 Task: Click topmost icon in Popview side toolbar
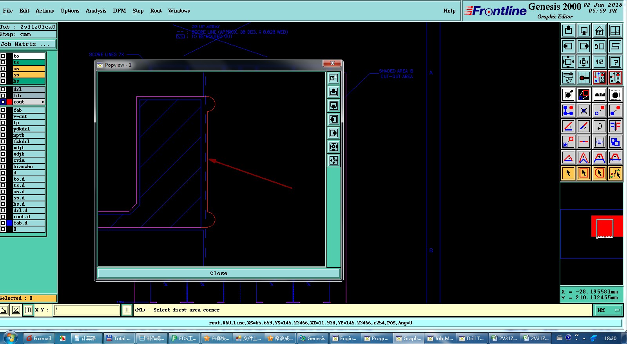tap(333, 78)
